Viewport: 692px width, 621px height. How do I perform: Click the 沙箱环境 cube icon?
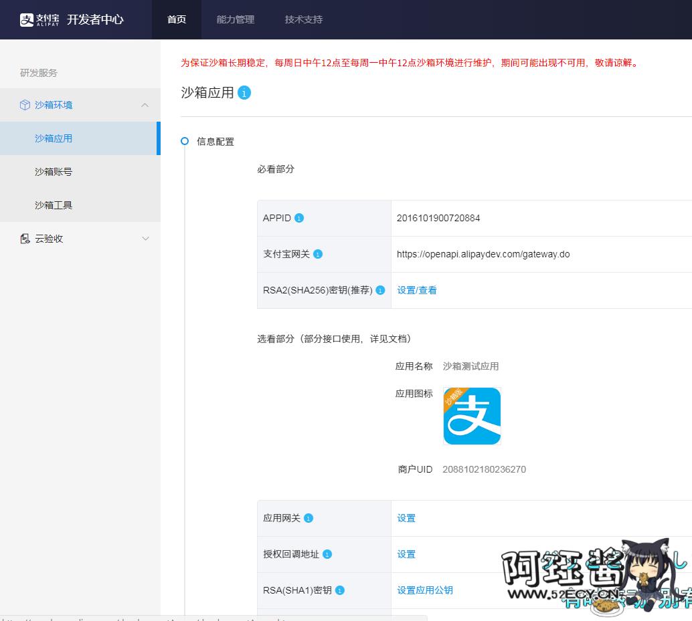(x=25, y=105)
